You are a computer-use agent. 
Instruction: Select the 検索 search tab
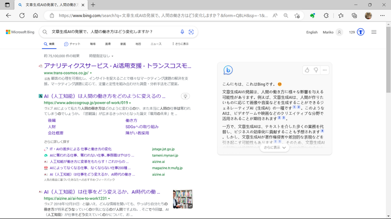49,44
